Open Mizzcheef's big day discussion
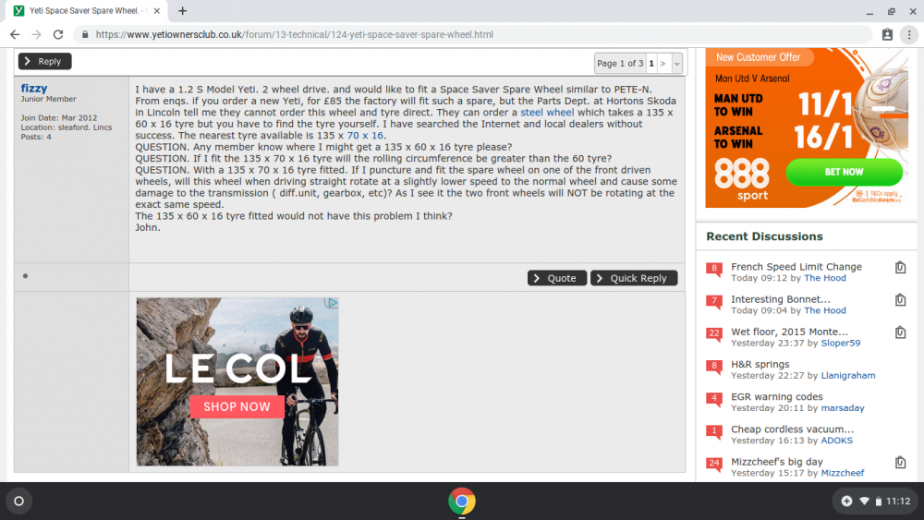Viewport: 924px width, 520px height. pyautogui.click(x=777, y=462)
